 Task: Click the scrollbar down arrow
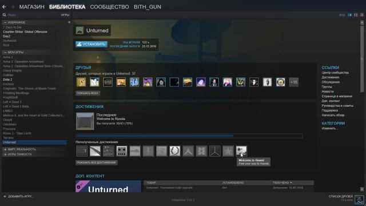coord(362,189)
